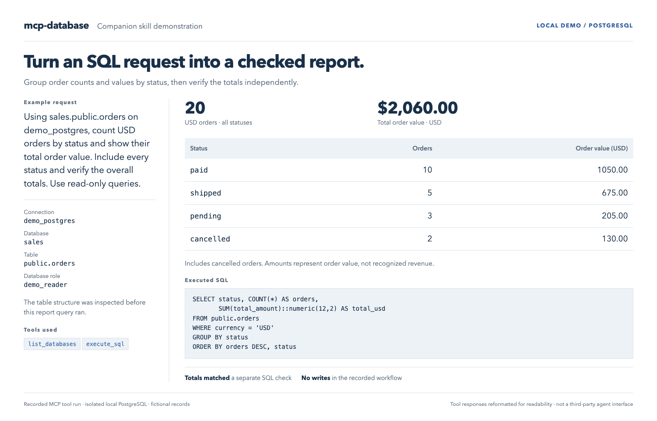Viewport: 657px width, 421px height.
Task: Click the "Total order value · USD" caption
Action: [409, 123]
